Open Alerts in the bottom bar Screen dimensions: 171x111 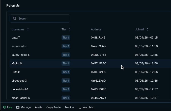[x=39, y=107]
